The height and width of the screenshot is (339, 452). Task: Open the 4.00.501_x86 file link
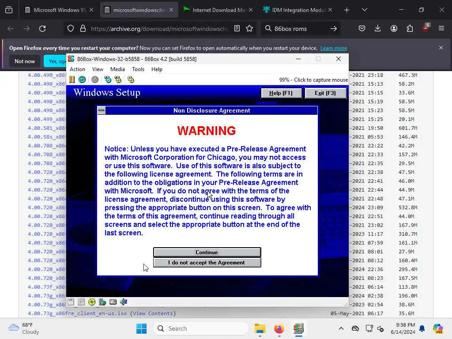pyautogui.click(x=47, y=128)
